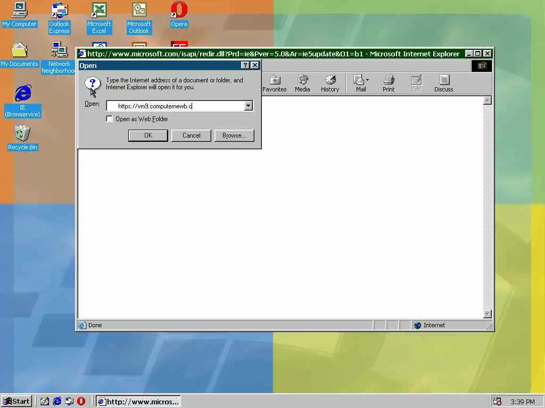Open the Mail button dropdown arrow
Viewport: 545px width, 408px height.
(368, 80)
